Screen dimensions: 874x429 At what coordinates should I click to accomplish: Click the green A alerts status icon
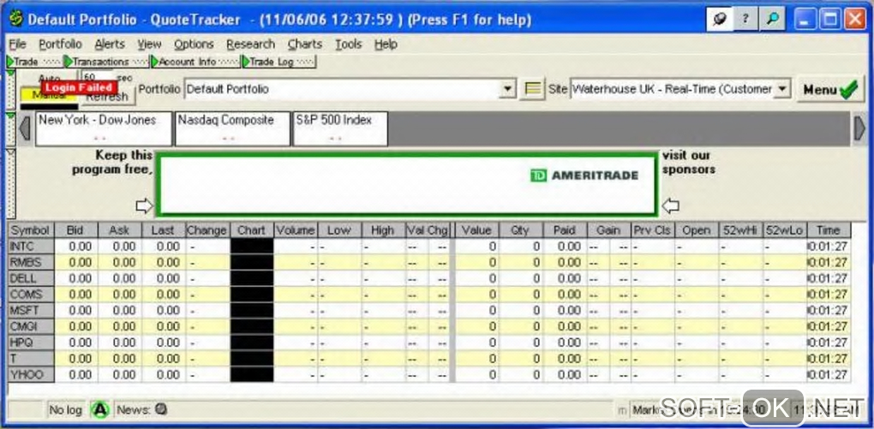100,410
